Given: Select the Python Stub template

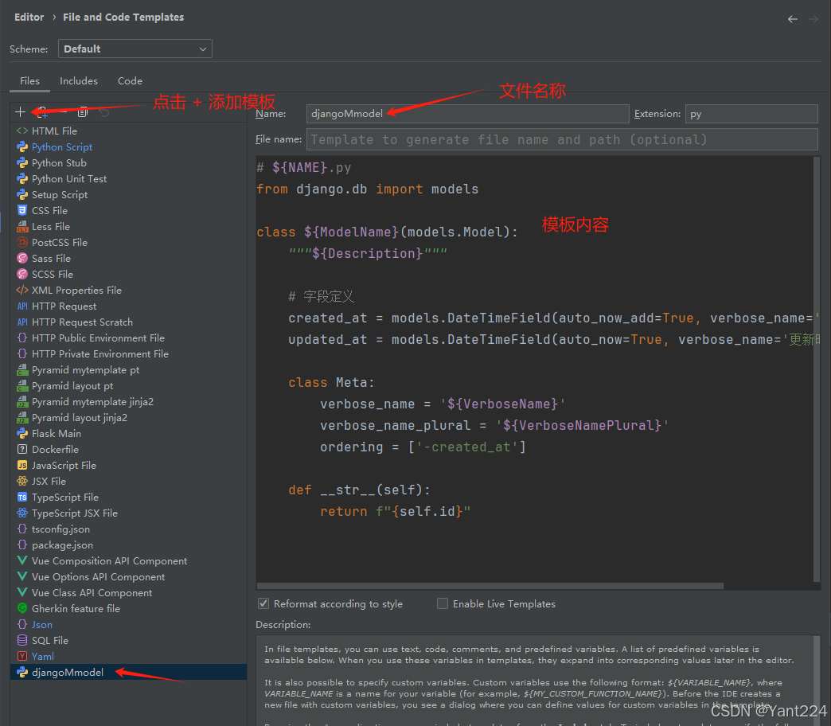Looking at the screenshot, I should 128,162.
